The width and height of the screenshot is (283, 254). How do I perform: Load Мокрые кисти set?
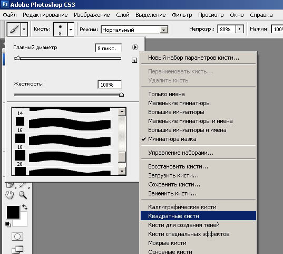(198, 243)
